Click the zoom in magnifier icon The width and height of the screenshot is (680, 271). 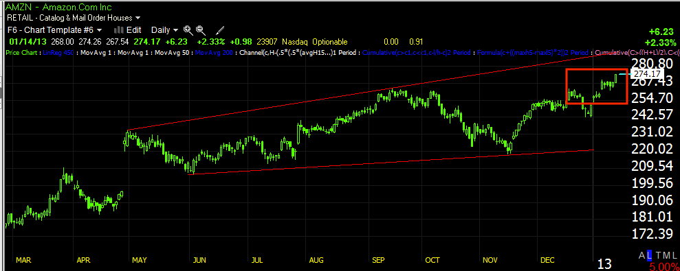point(188,30)
